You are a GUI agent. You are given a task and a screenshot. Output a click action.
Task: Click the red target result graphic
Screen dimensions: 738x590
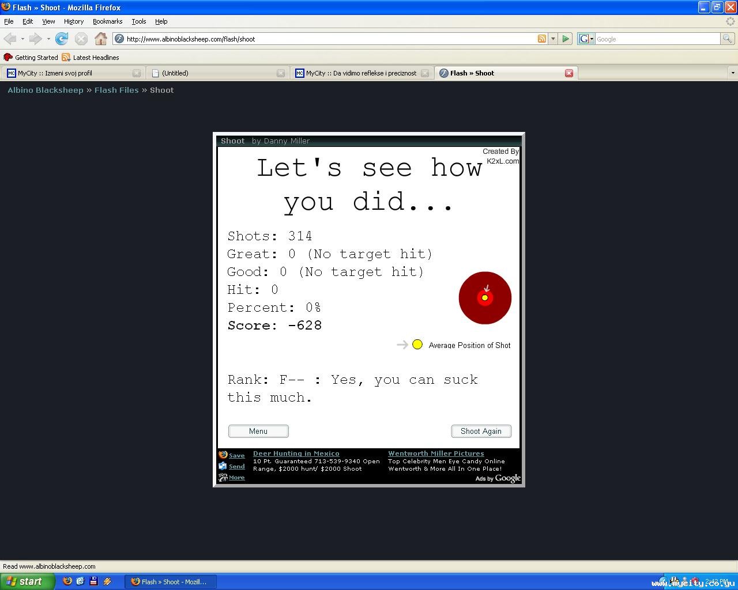[485, 298]
